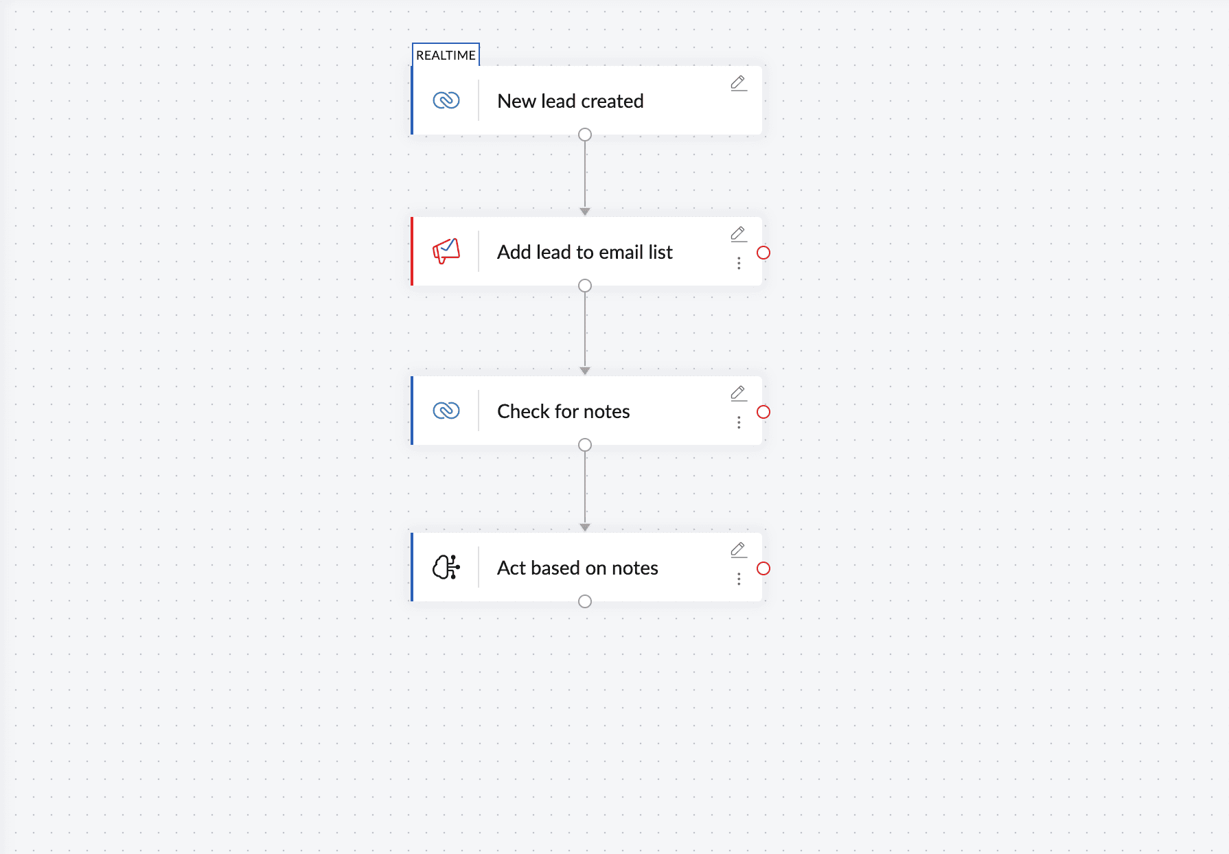Select the Check for notes node
Image resolution: width=1229 pixels, height=854 pixels.
coord(563,411)
